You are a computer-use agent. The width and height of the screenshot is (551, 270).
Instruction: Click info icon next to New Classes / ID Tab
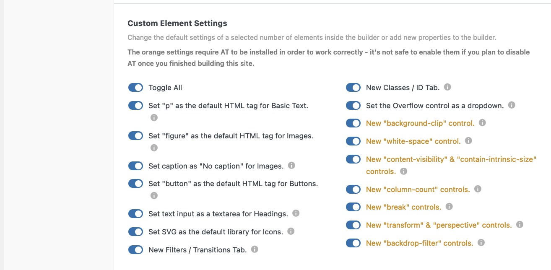[447, 87]
